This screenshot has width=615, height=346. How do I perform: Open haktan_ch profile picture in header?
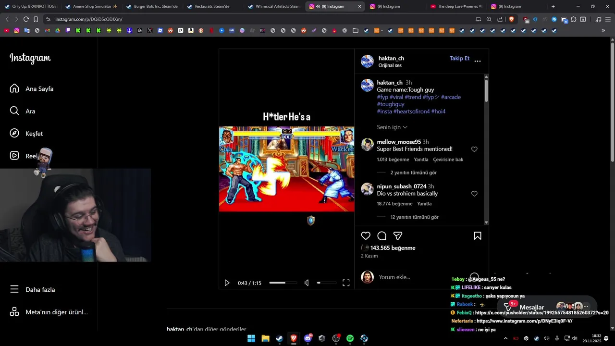point(368,61)
